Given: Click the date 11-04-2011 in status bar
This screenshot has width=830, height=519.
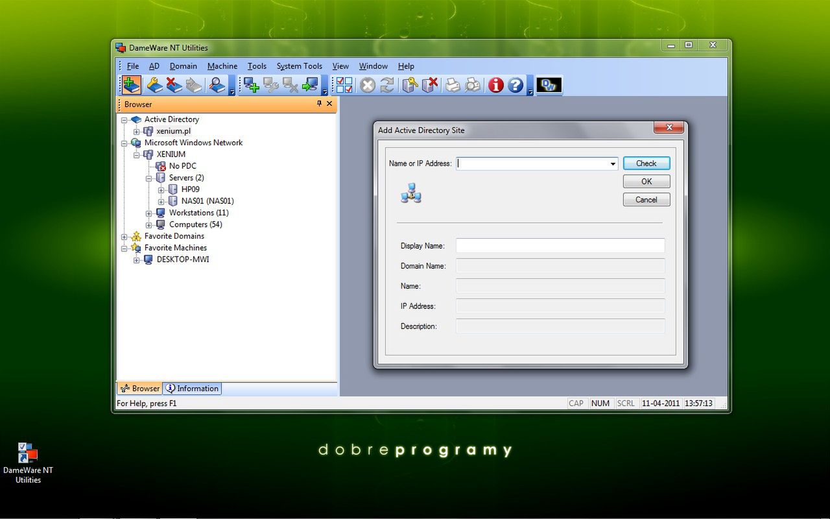Looking at the screenshot, I should (x=661, y=404).
